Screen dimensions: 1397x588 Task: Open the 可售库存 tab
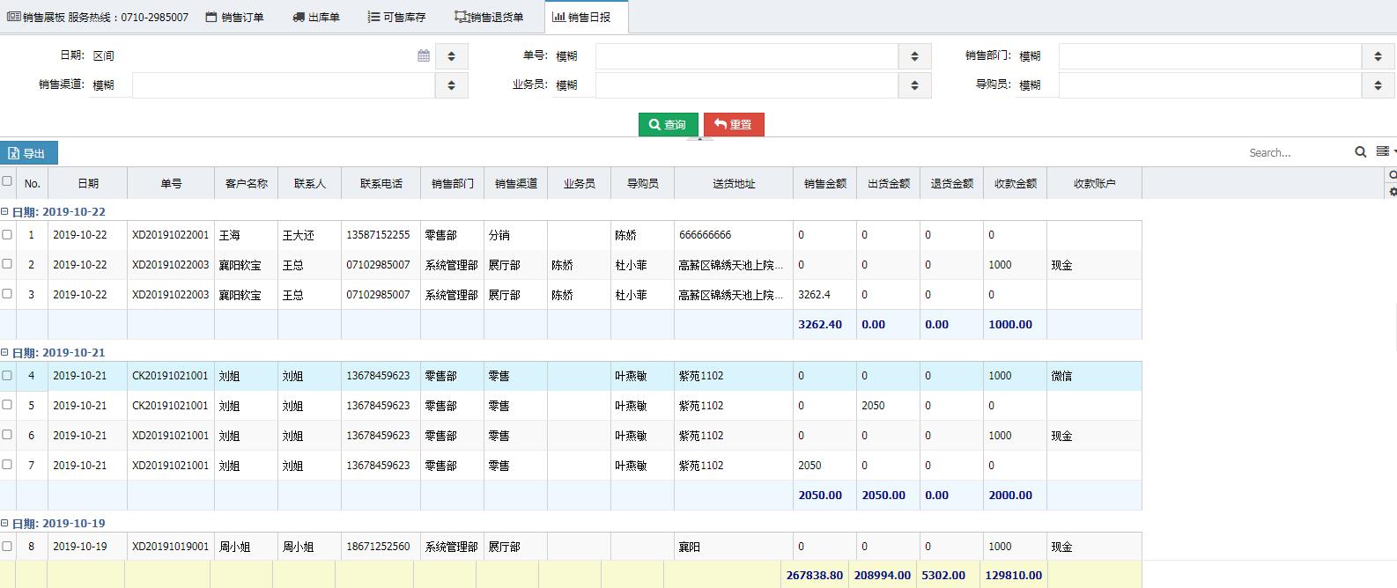click(x=396, y=17)
